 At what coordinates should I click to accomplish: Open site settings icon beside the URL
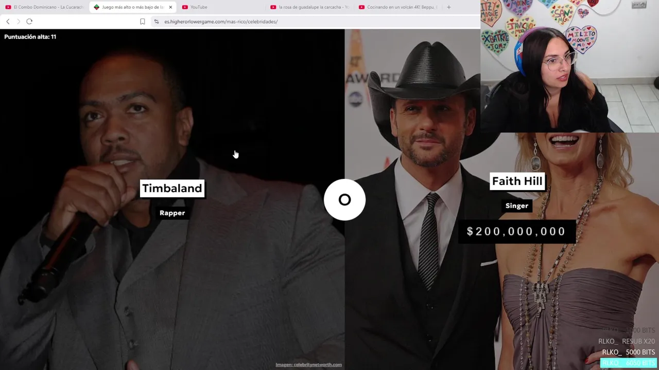[157, 22]
